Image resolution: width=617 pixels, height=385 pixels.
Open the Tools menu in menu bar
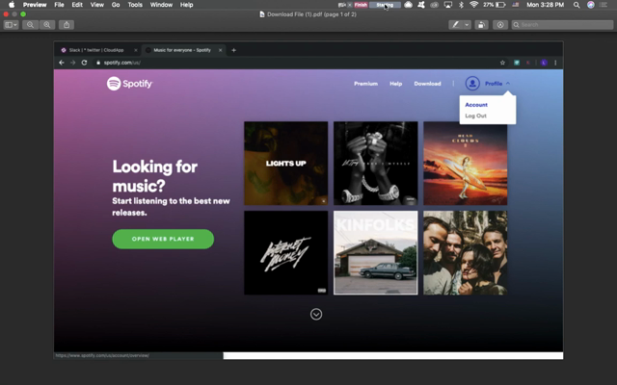(x=135, y=5)
